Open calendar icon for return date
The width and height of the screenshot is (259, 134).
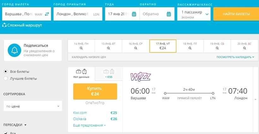tap(169, 14)
